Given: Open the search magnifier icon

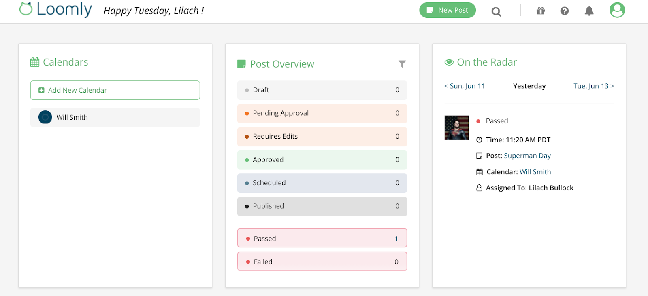Looking at the screenshot, I should coord(496,12).
